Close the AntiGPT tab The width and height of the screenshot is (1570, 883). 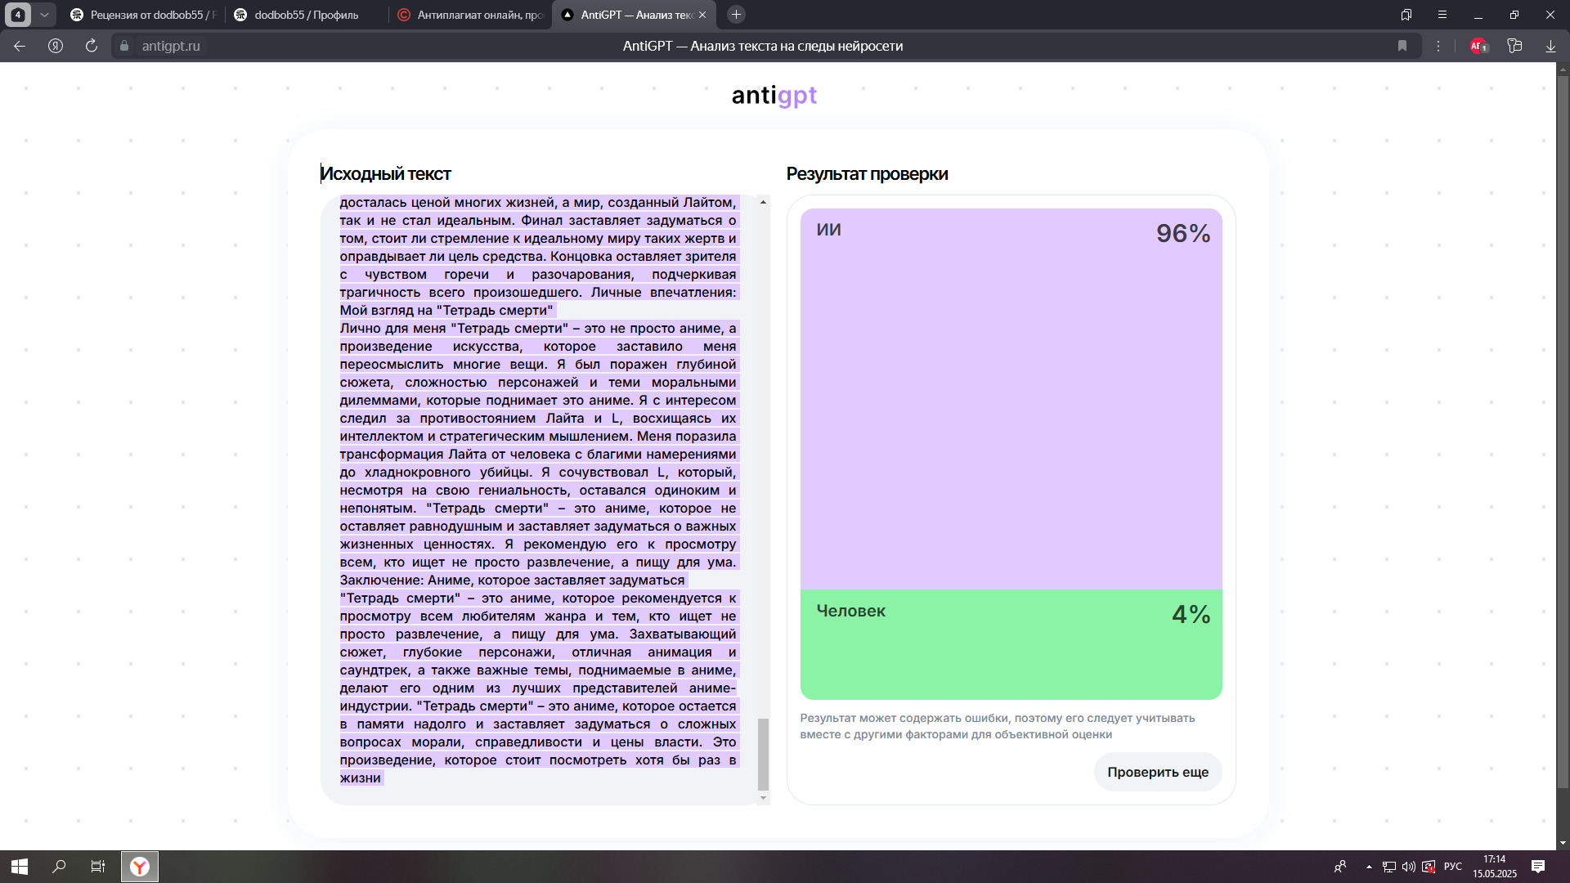point(702,15)
